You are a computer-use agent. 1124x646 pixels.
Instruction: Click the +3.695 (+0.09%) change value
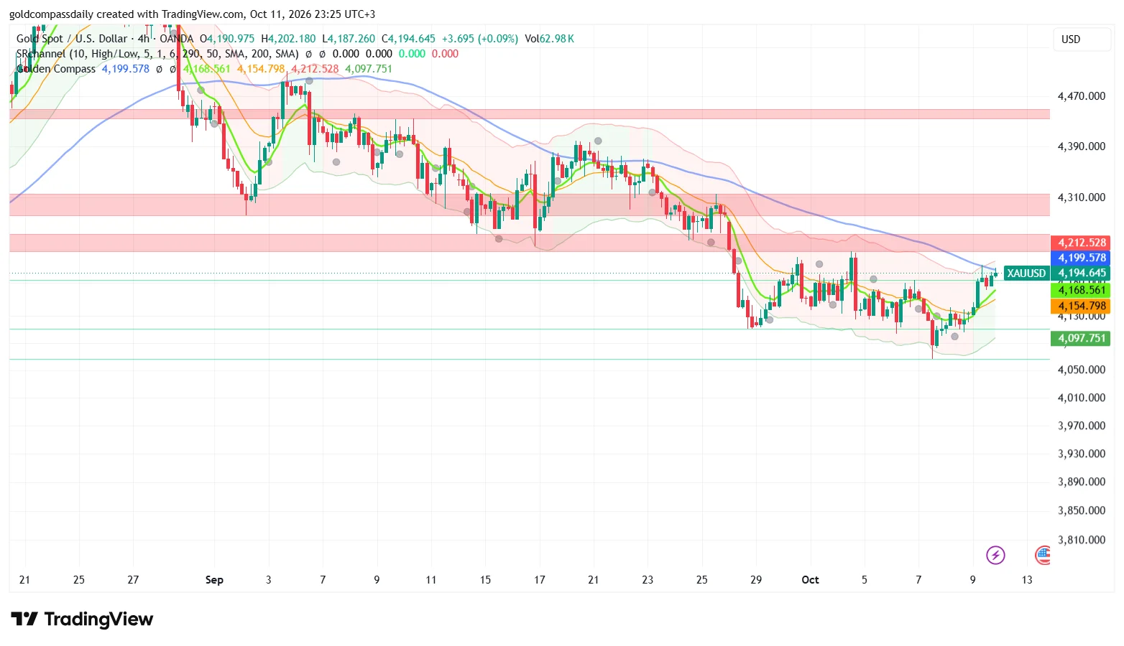pyautogui.click(x=479, y=39)
